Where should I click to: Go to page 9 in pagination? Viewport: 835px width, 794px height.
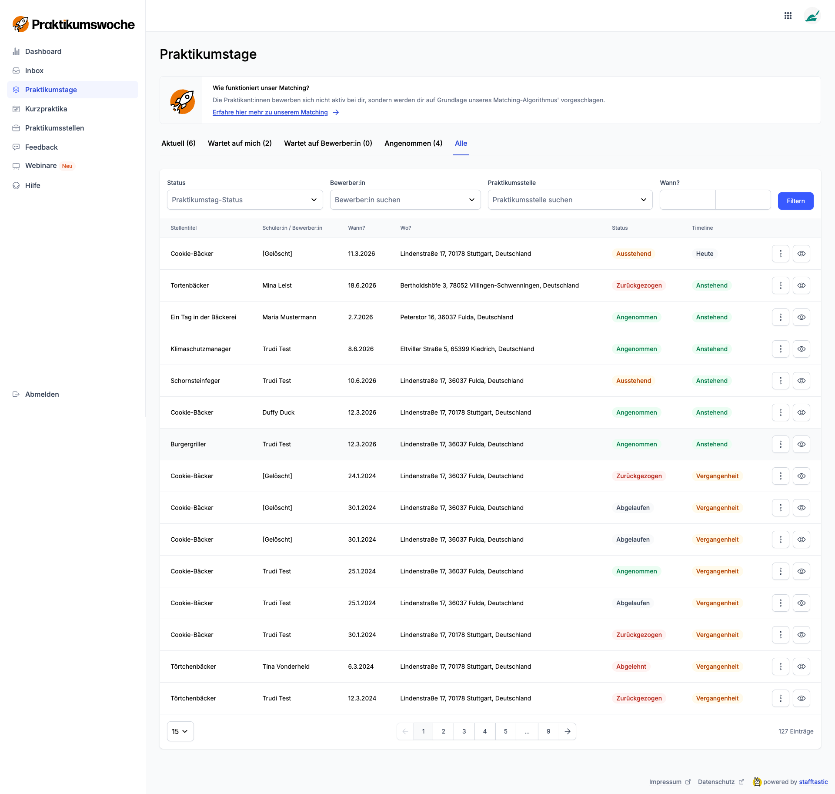pyautogui.click(x=548, y=731)
